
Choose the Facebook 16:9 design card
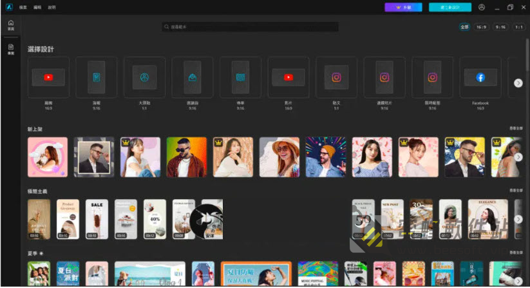click(x=480, y=77)
